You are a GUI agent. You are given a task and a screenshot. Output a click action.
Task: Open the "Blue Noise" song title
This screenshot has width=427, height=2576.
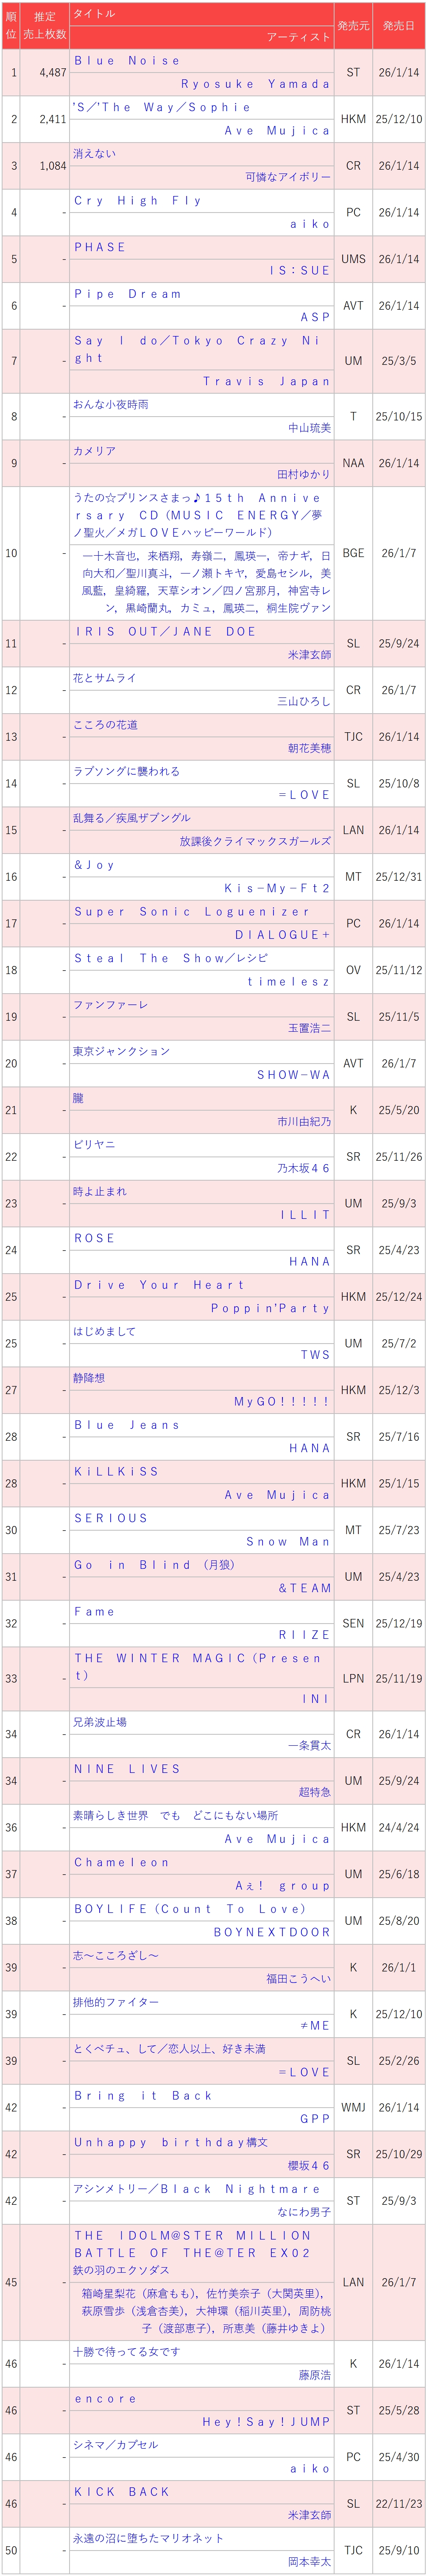(x=127, y=61)
